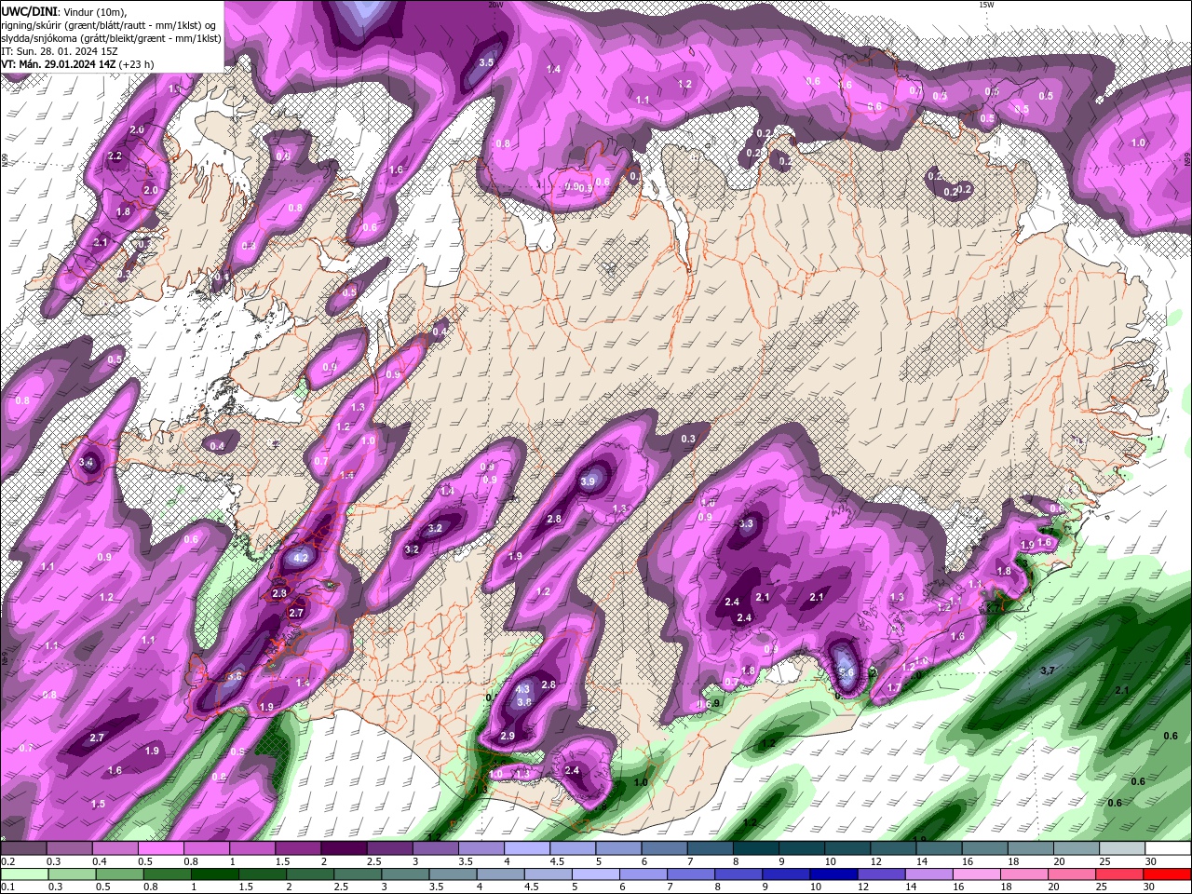1192x894 pixels.
Task: Click the 2.9 snowfall value on the map
Action: tap(508, 736)
